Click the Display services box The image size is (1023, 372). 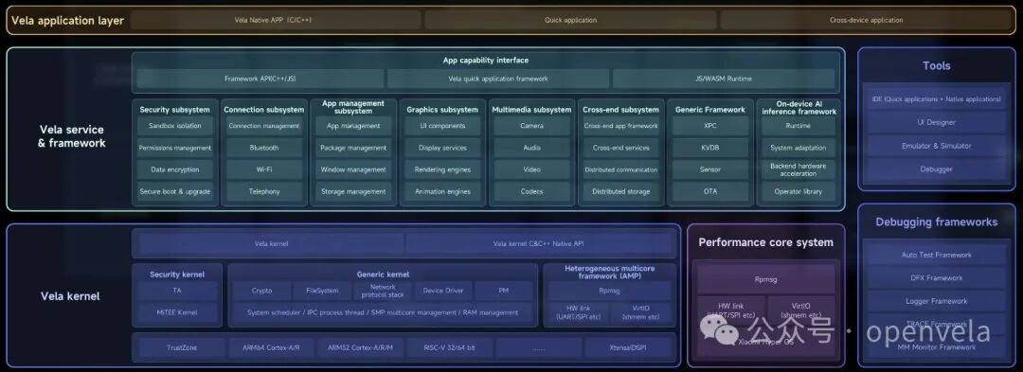443,148
